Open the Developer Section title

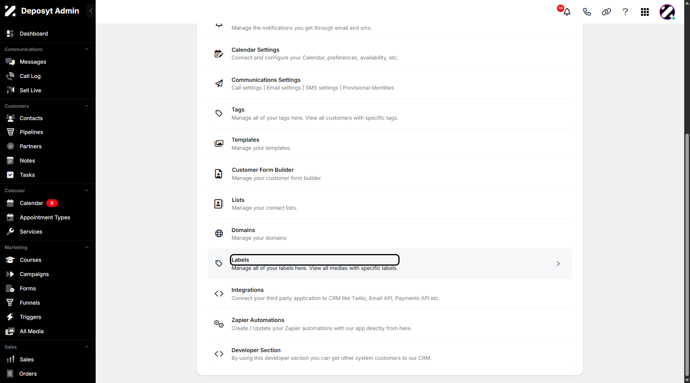click(x=256, y=350)
